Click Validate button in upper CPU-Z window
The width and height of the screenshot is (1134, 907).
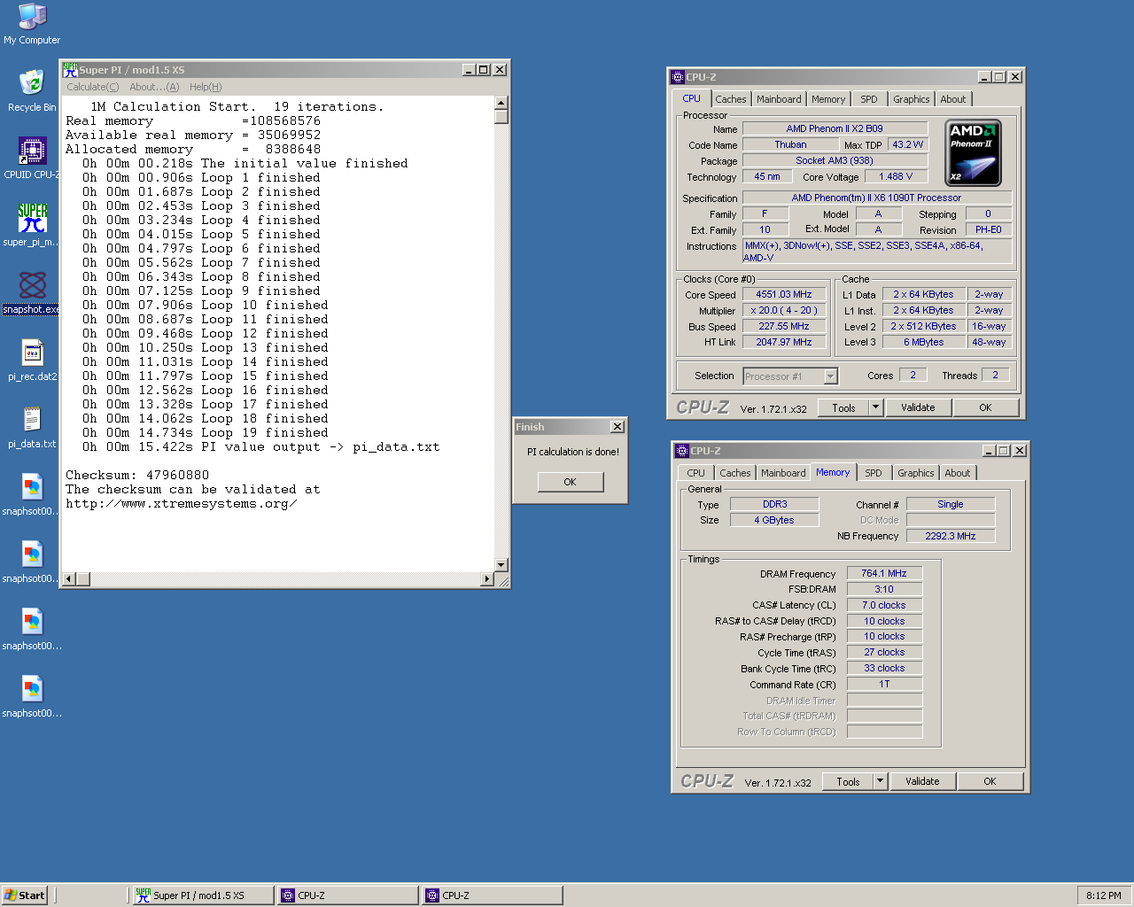tap(918, 407)
